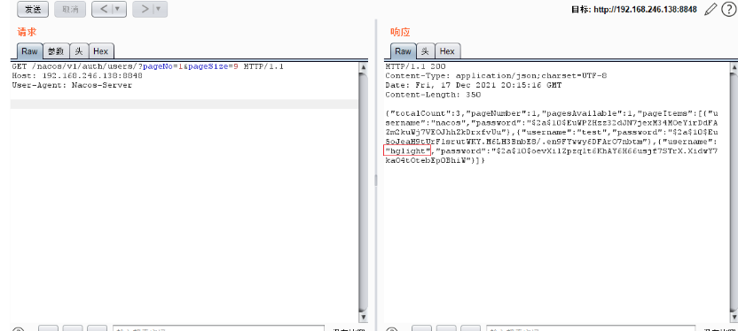Open the request 头 (headers) tab
Image resolution: width=738 pixels, height=331 pixels.
[x=79, y=51]
